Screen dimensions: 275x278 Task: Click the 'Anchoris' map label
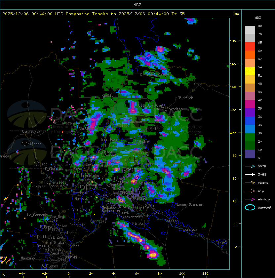pos(77,225)
